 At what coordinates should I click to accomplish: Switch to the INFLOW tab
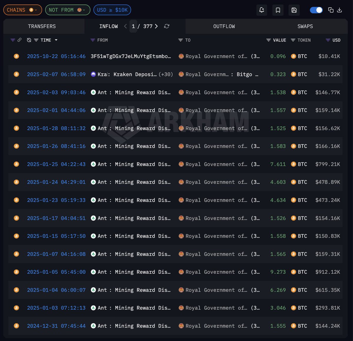click(109, 26)
